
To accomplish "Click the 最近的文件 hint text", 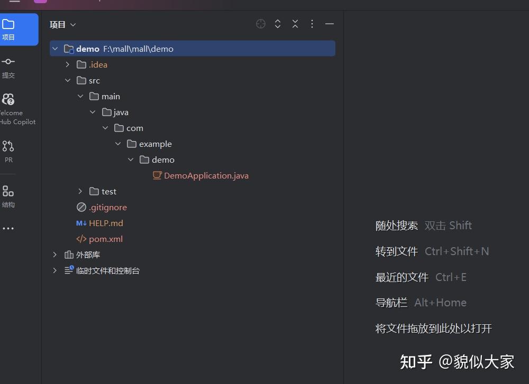I will [x=402, y=277].
